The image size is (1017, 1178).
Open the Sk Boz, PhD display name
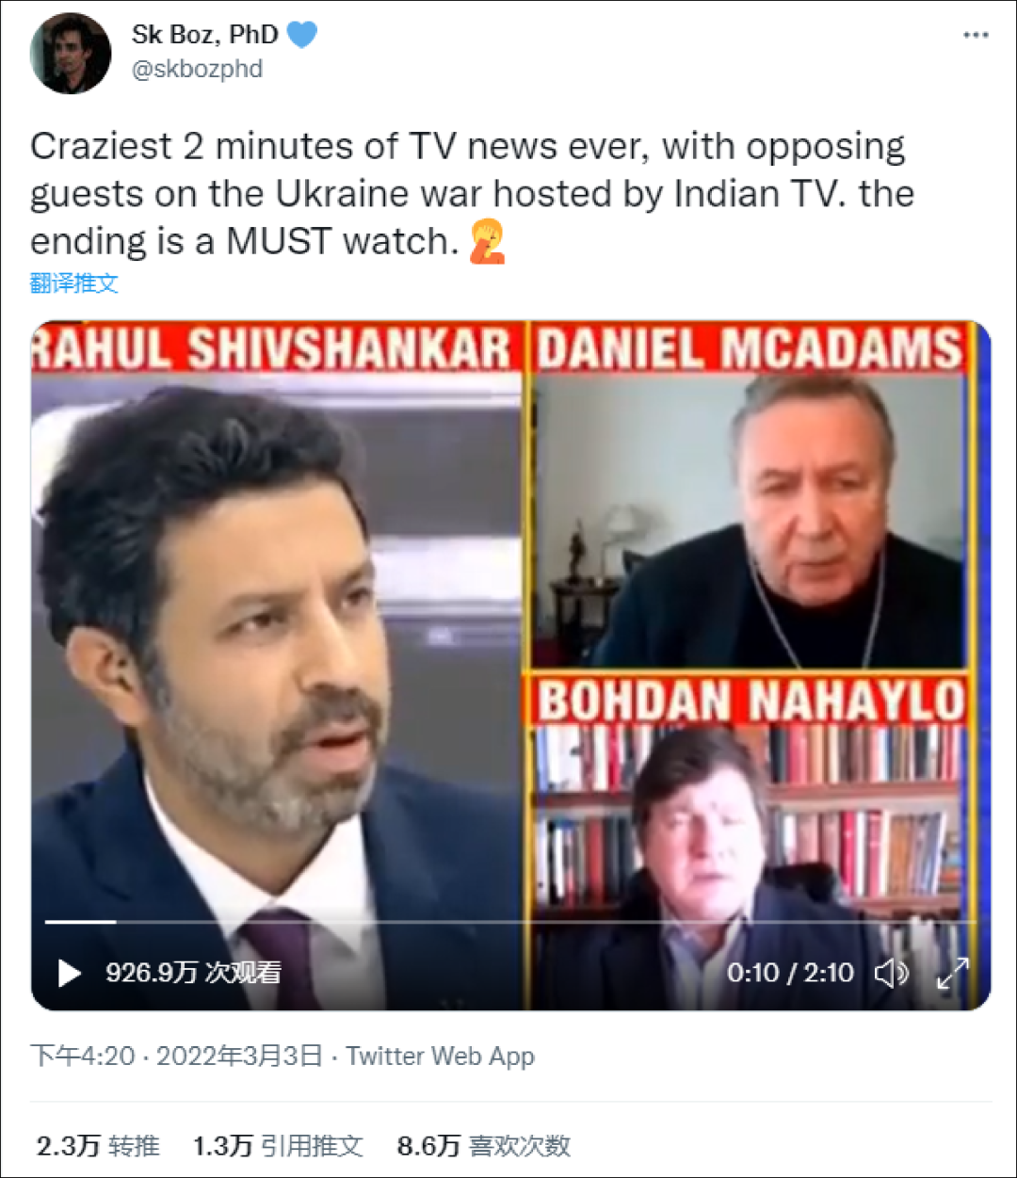click(204, 35)
